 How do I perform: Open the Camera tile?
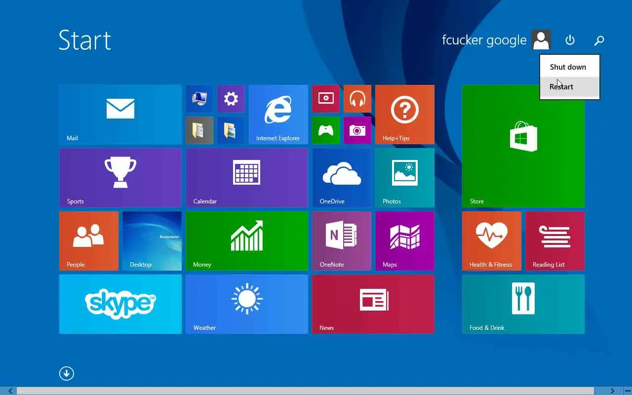point(357,130)
